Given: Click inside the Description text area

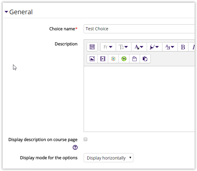Looking at the screenshot, I should pyautogui.click(x=139, y=99).
